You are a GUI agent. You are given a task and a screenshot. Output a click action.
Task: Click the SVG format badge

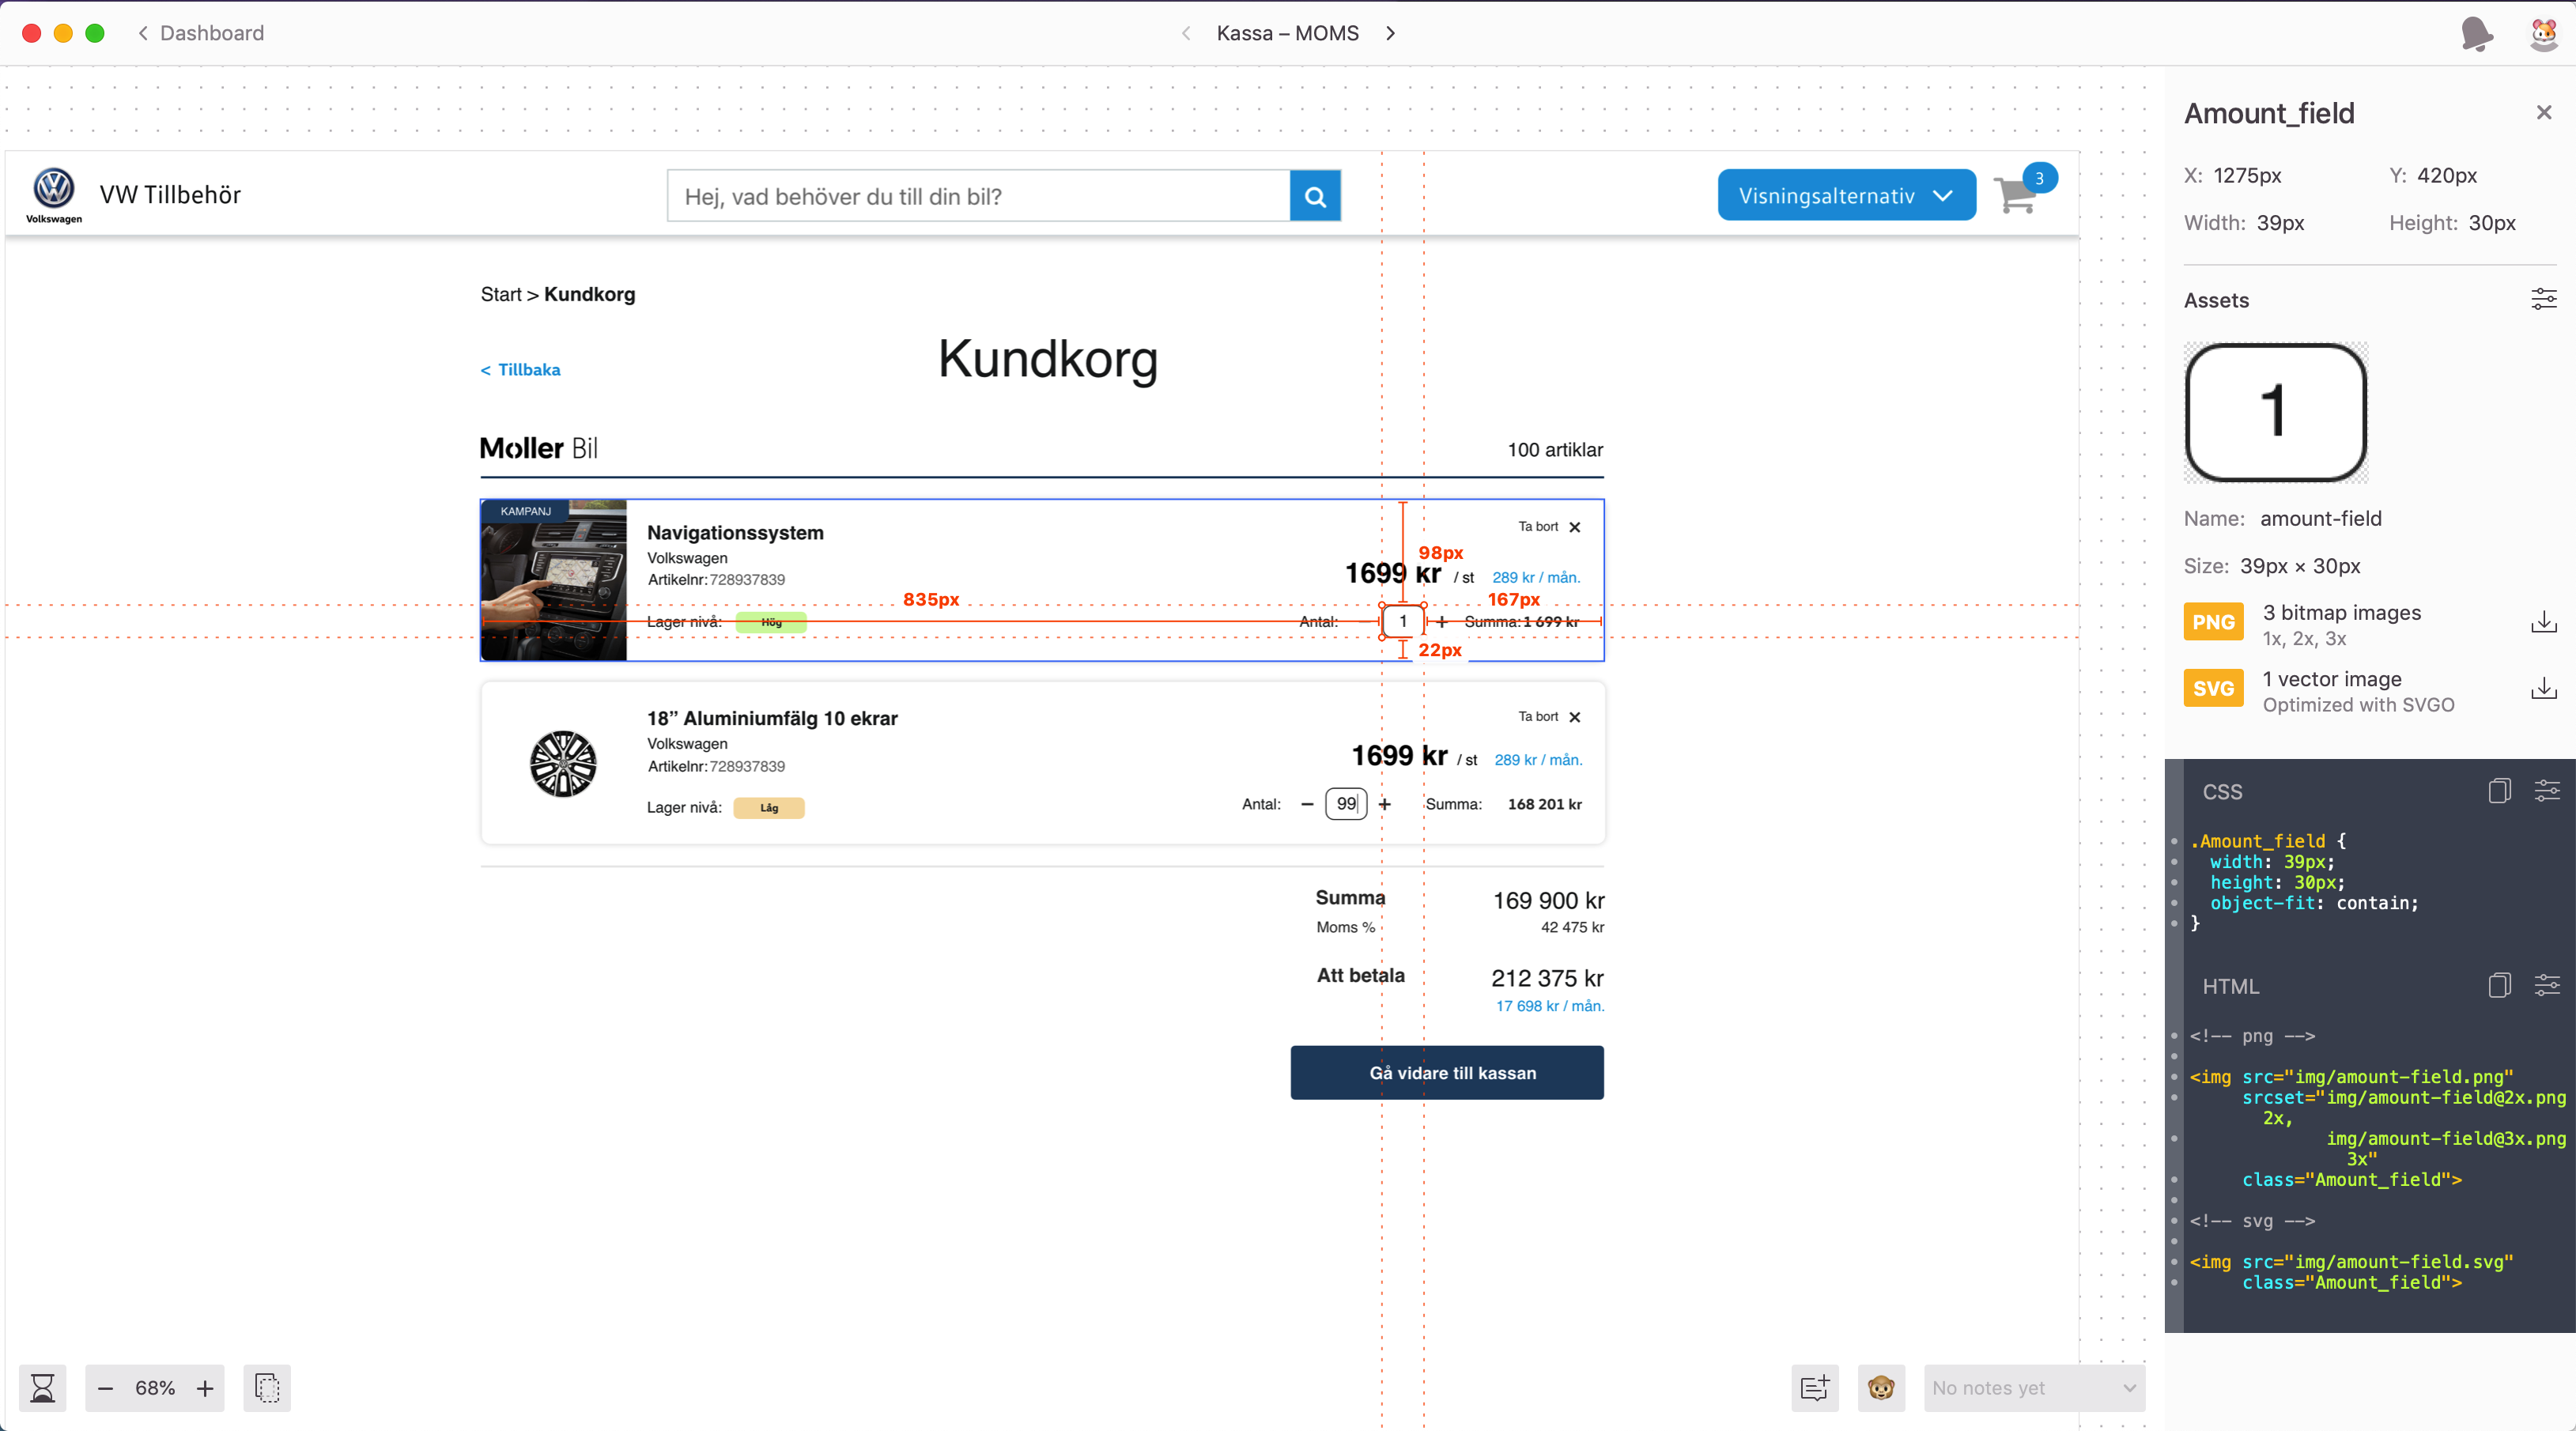[2213, 688]
